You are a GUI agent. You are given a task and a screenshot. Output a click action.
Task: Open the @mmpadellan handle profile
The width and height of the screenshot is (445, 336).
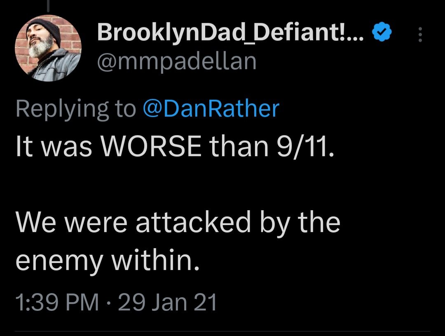tap(176, 61)
